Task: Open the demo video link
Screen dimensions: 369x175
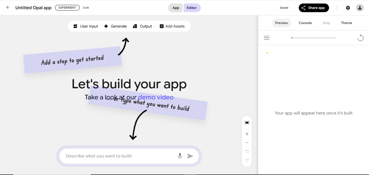Action: point(156,97)
